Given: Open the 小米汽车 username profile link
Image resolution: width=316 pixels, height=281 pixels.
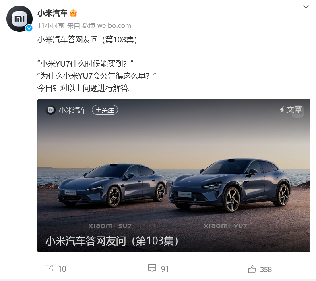Looking at the screenshot, I should 52,13.
